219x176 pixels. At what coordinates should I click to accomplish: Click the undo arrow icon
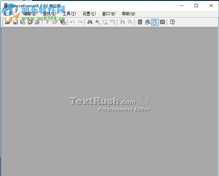[73, 22]
